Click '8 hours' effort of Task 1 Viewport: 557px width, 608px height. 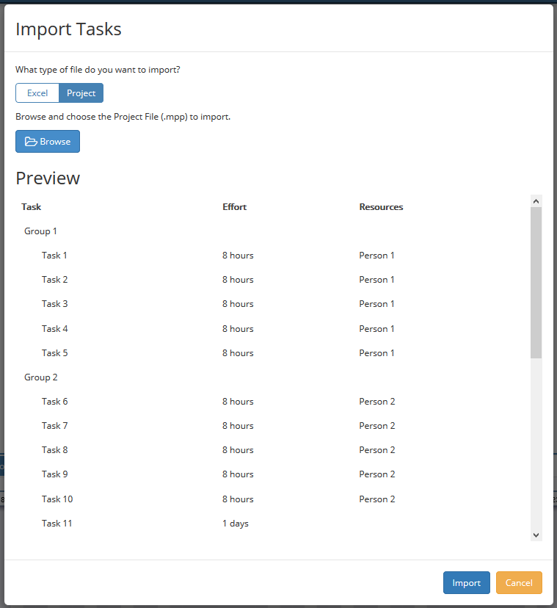click(x=238, y=256)
